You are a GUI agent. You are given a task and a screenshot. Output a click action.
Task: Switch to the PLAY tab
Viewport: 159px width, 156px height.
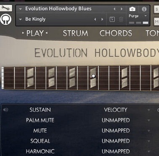click(35, 33)
